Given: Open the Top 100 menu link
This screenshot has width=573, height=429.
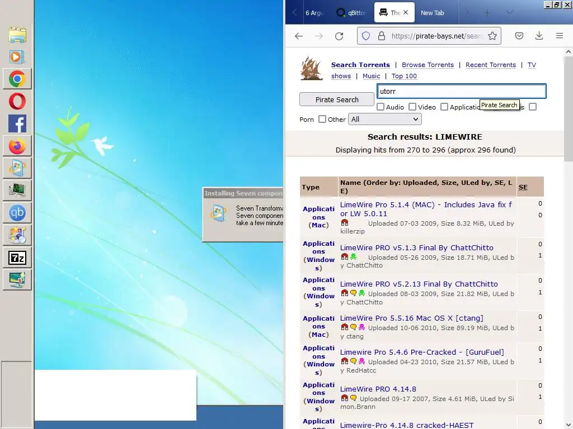Looking at the screenshot, I should point(404,76).
